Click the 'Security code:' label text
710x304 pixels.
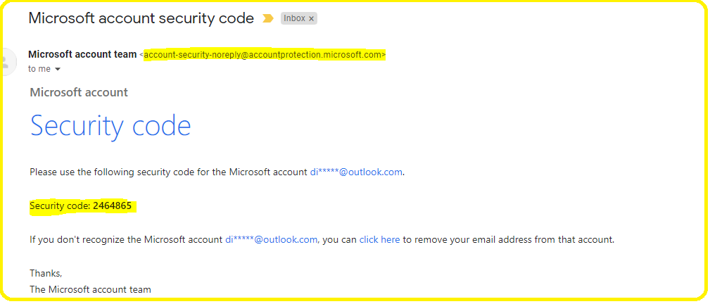click(61, 206)
